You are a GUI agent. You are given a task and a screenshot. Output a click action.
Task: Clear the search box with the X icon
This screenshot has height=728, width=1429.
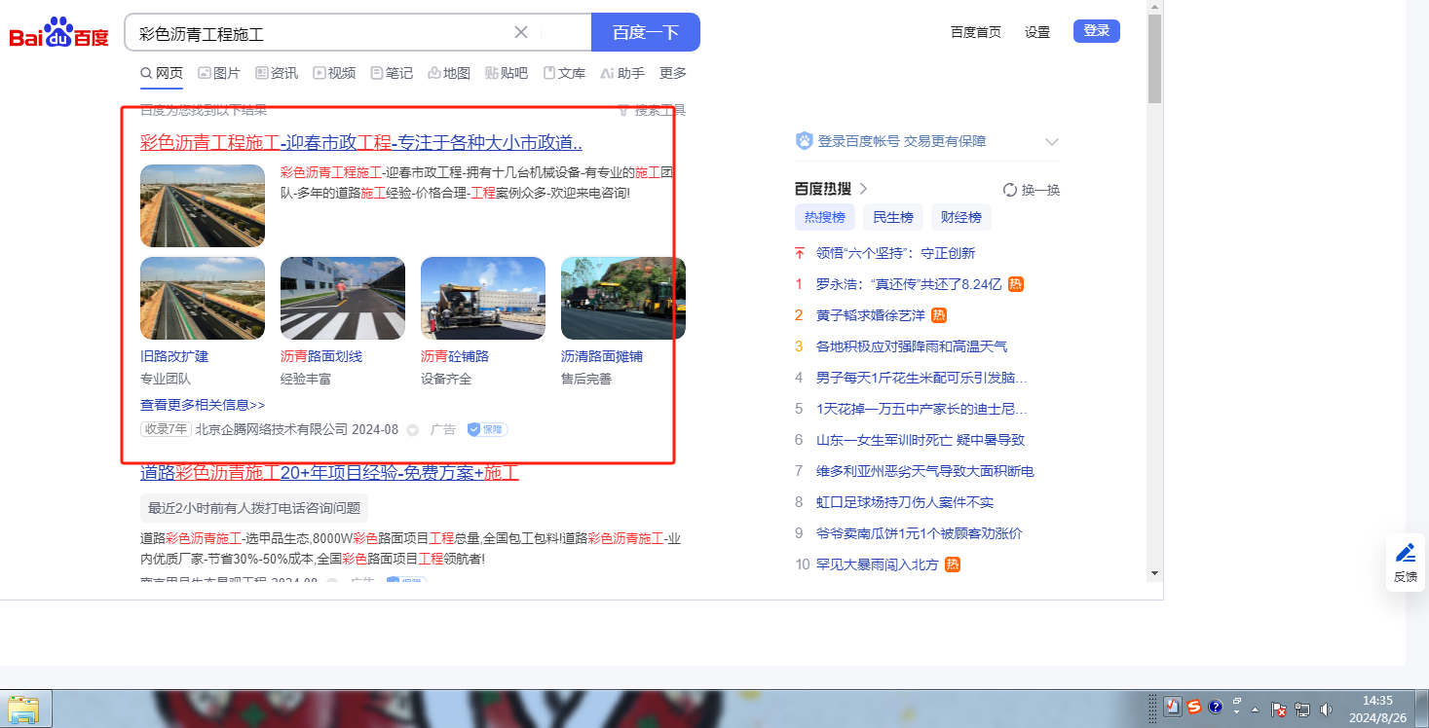tap(521, 32)
